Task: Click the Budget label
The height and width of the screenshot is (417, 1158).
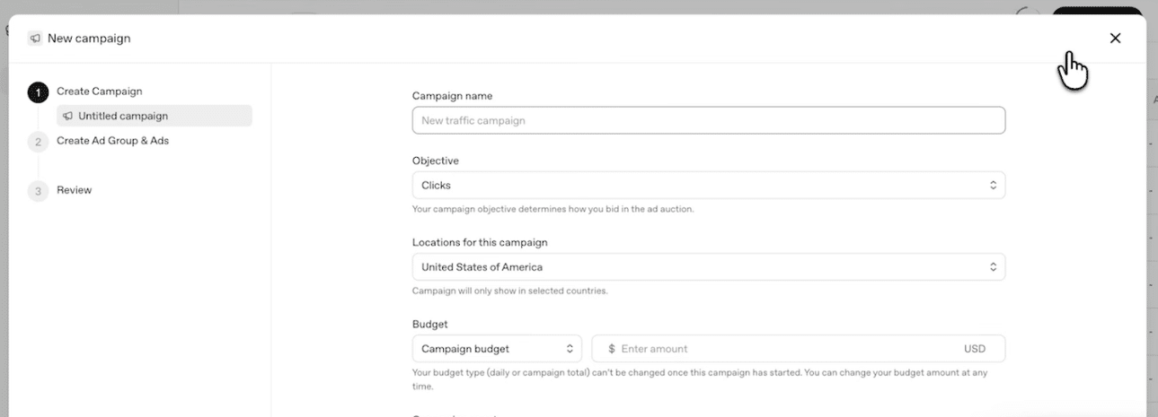Action: pos(429,324)
